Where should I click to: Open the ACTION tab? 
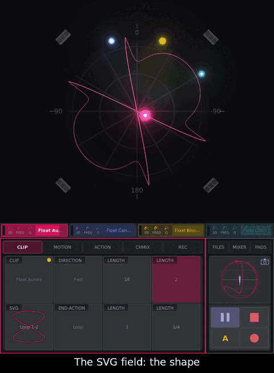tap(103, 247)
